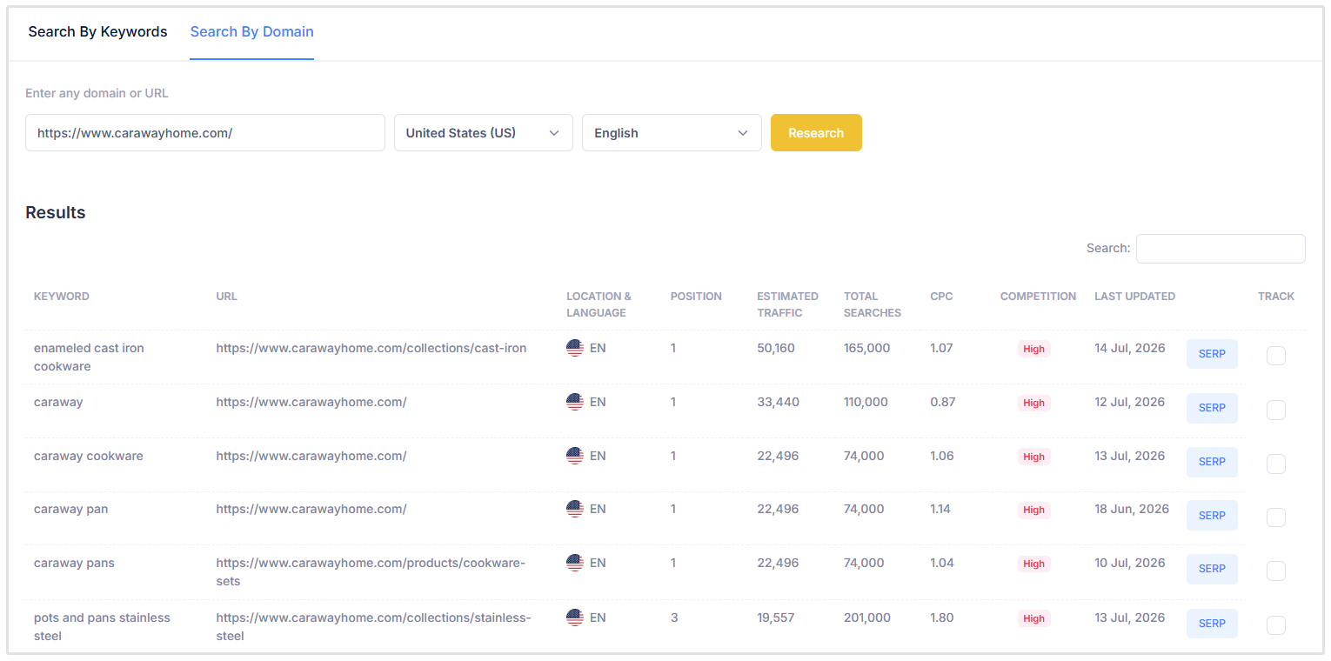Click High competition badge for enameled cast iron cookware
This screenshot has width=1331, height=661.
point(1034,349)
